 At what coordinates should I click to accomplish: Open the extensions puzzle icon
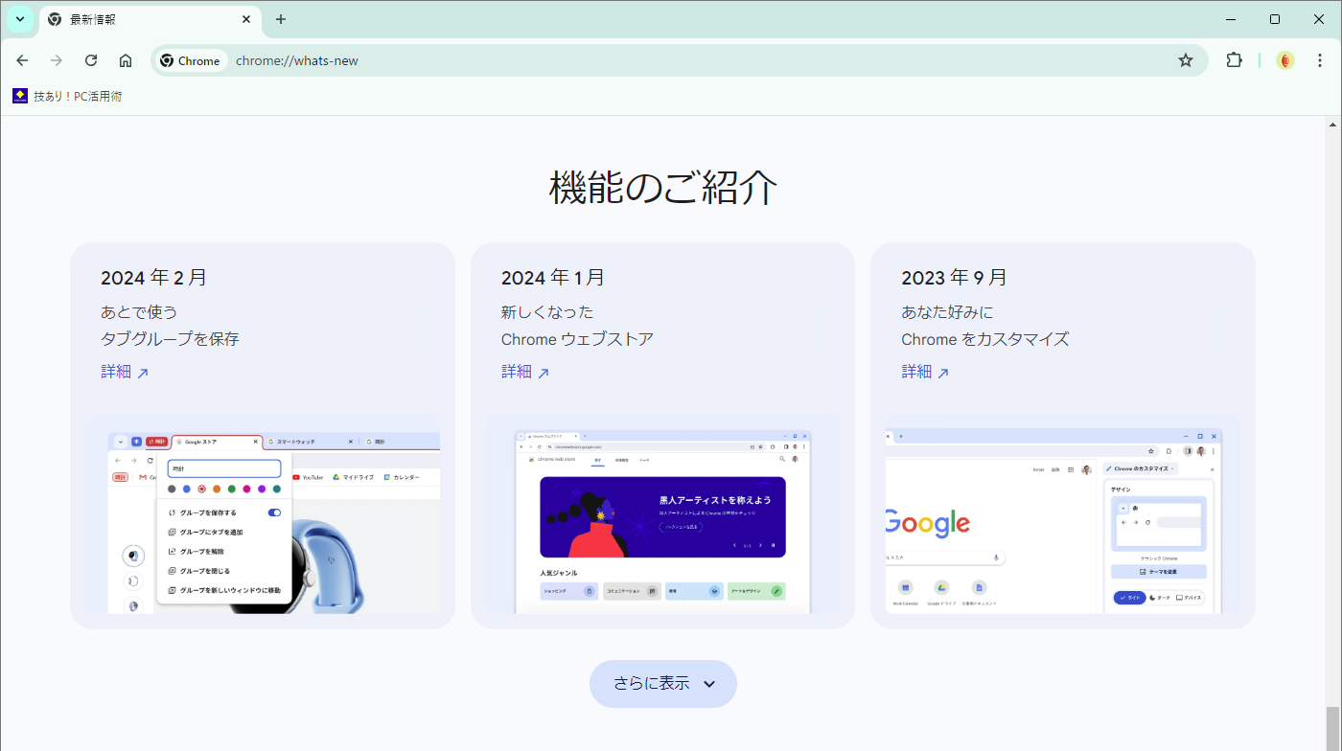click(1235, 60)
